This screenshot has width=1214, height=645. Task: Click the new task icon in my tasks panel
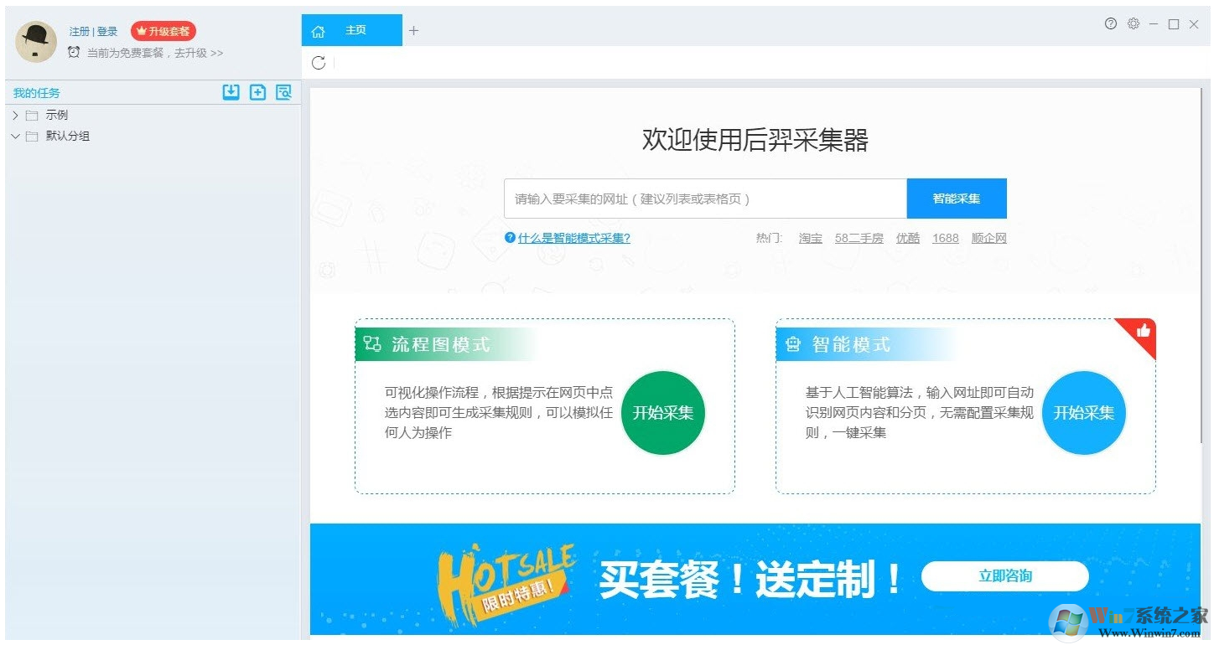click(x=257, y=92)
